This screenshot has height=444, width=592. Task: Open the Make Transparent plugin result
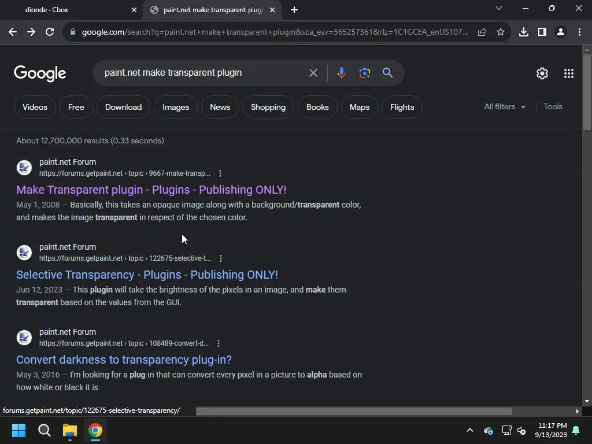click(151, 190)
